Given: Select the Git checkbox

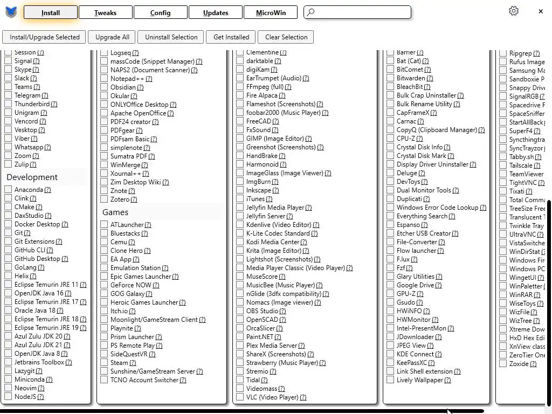Looking at the screenshot, I should (8, 233).
